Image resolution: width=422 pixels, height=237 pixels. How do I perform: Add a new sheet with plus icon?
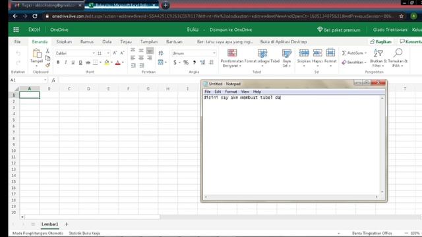pyautogui.click(x=67, y=224)
